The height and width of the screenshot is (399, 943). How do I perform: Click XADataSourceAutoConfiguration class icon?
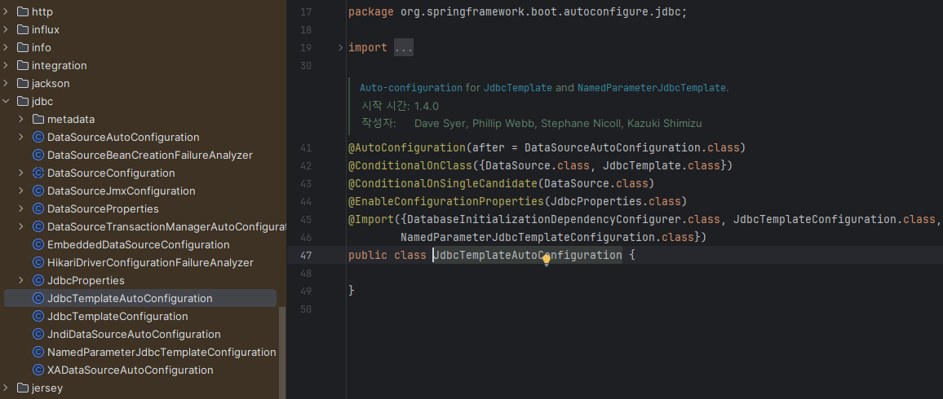tap(38, 370)
